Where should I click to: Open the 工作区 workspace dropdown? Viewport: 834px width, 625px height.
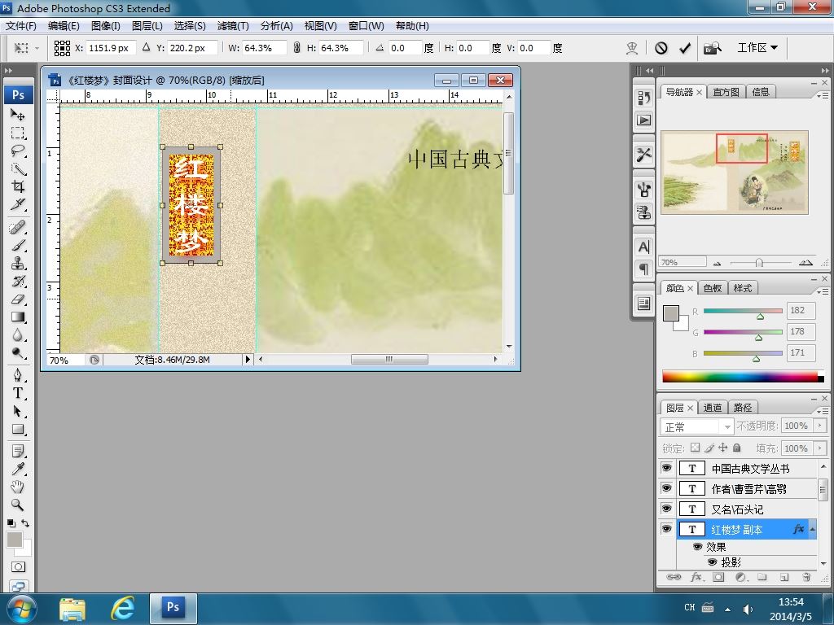(757, 48)
